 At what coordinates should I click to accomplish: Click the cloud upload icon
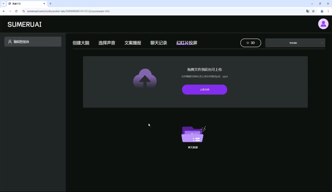pyautogui.click(x=145, y=79)
